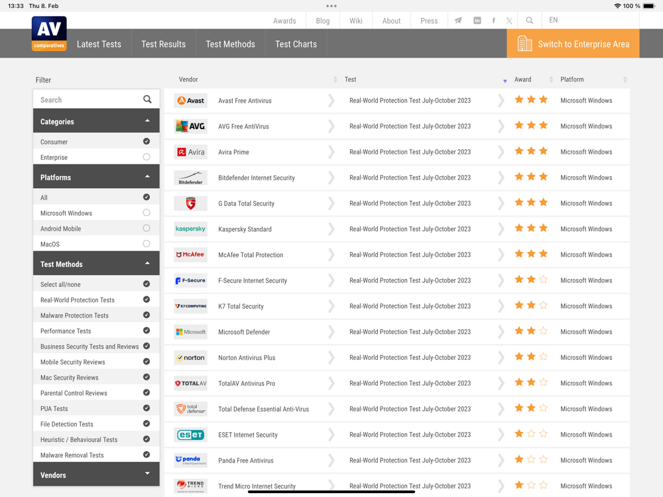Open the Microsoft Defender result row

coord(397,332)
